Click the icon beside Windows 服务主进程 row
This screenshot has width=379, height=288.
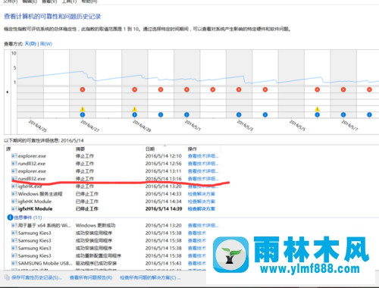14,194
